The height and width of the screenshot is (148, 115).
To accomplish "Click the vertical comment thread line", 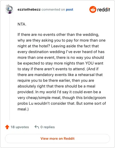I will click(9, 67).
